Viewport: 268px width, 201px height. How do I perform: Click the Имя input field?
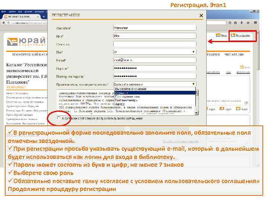tap(155, 36)
